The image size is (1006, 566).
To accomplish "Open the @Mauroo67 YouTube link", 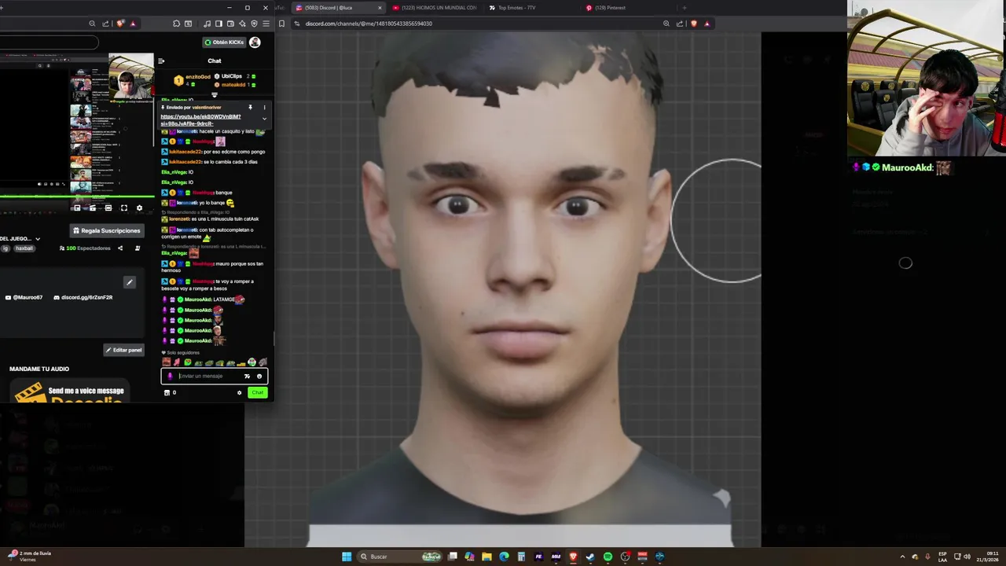I will pyautogui.click(x=24, y=297).
